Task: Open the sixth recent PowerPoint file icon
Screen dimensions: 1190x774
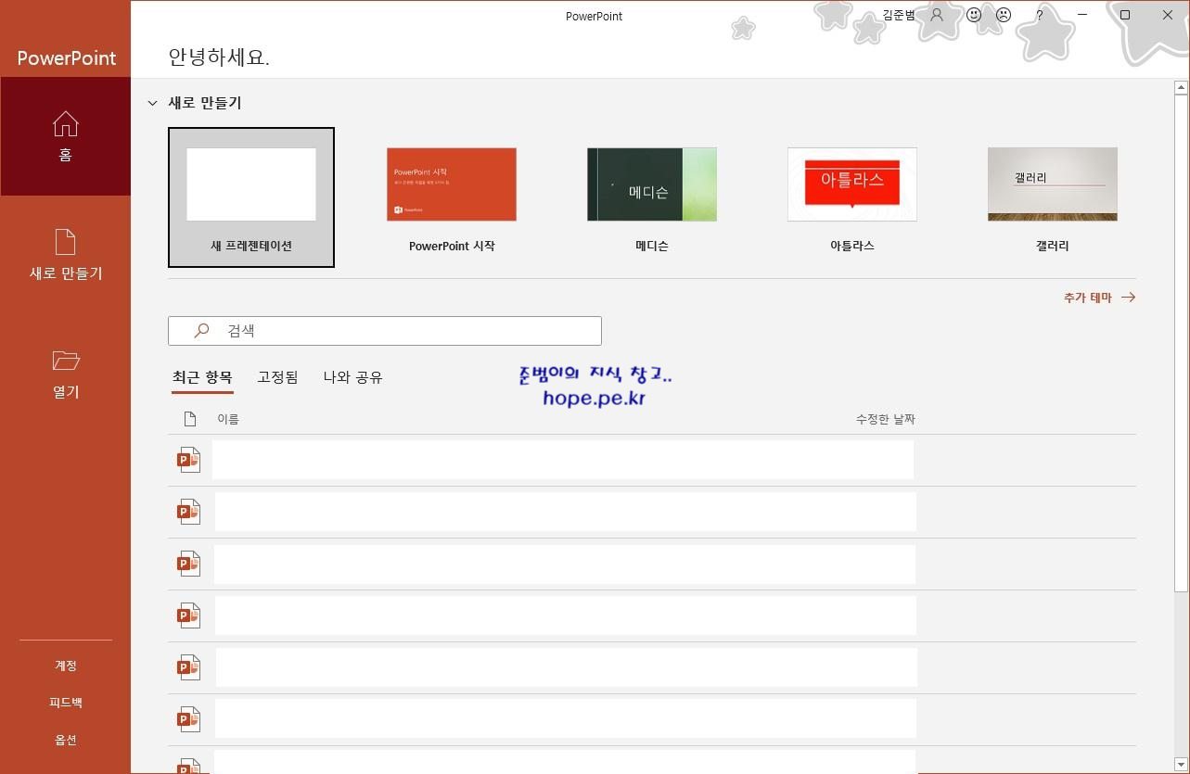Action: [189, 719]
